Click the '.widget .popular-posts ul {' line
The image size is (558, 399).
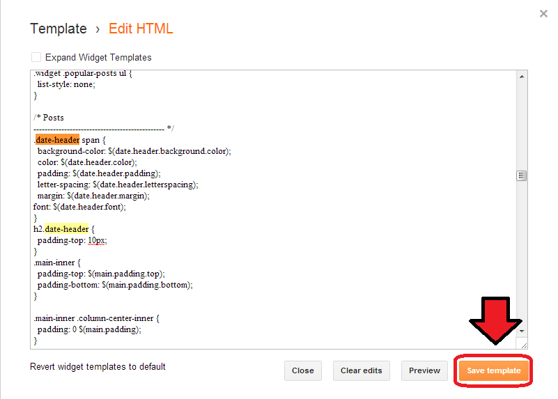(x=83, y=73)
